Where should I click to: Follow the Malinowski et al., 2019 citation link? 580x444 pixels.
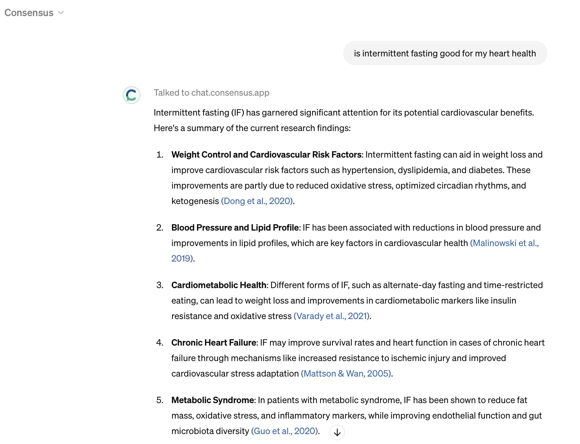[504, 243]
